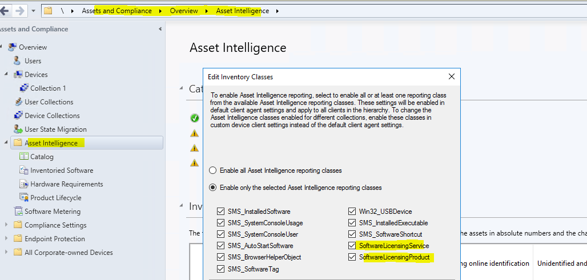Collapse the Overview tree node
This screenshot has height=280, width=587.
point(1,47)
